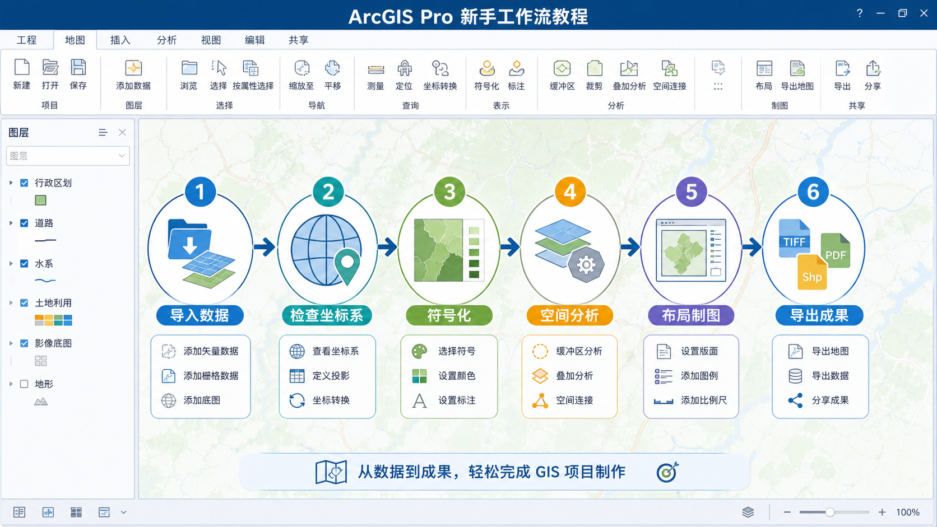Click the 打开 open project icon
Screen dimensions: 937x527
pyautogui.click(x=50, y=68)
